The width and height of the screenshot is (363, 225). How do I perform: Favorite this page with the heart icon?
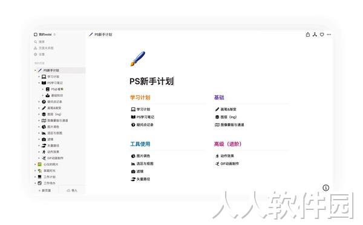click(322, 34)
